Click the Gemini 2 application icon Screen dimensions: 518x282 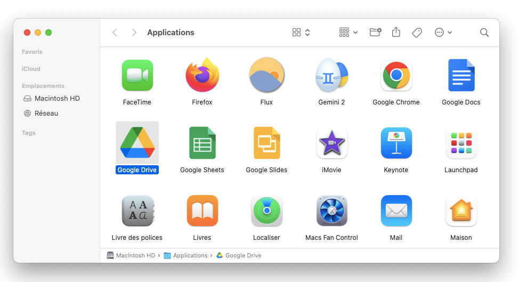331,75
